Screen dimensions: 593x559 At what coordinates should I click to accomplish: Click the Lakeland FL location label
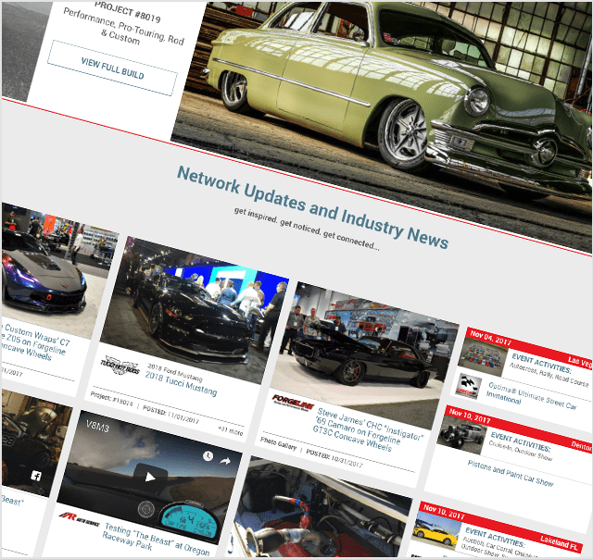tap(559, 542)
